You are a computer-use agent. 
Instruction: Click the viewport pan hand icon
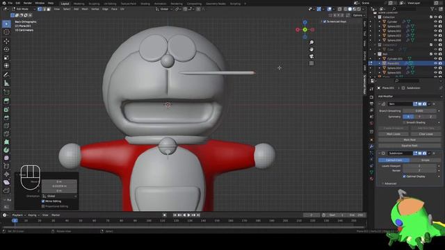311,49
